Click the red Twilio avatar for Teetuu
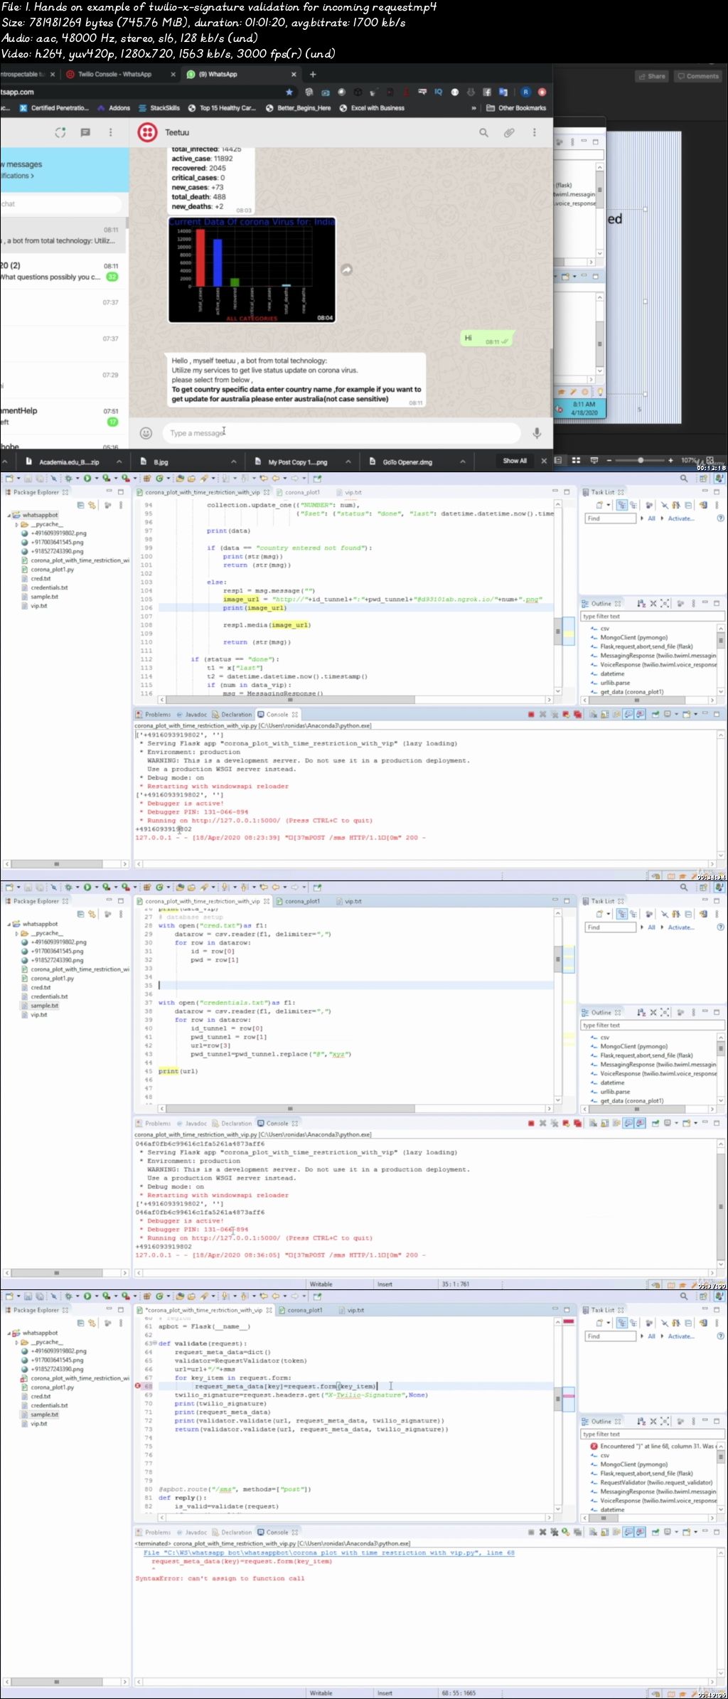Screen dimensions: 728x1699 pyautogui.click(x=147, y=132)
